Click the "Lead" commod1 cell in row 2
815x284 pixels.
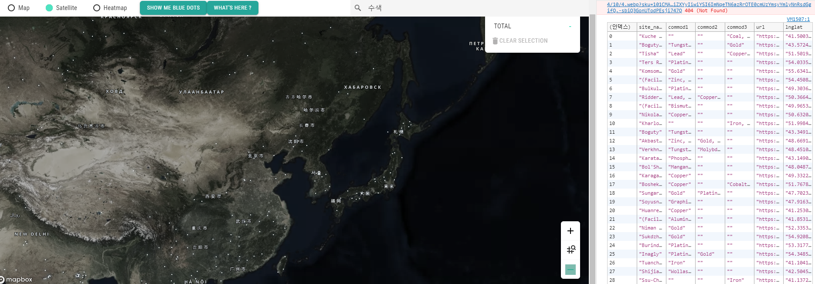[x=680, y=54]
